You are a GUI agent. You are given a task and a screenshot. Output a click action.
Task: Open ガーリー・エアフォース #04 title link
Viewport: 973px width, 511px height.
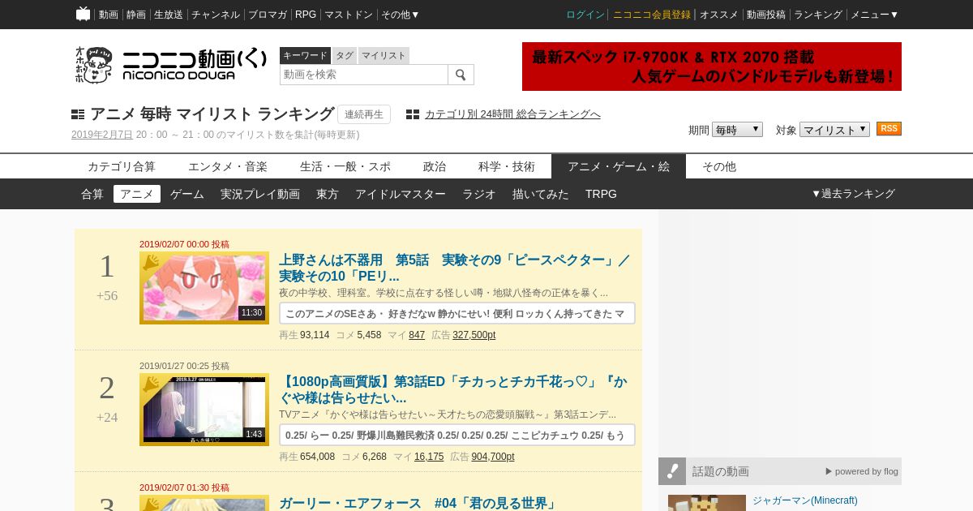click(418, 503)
